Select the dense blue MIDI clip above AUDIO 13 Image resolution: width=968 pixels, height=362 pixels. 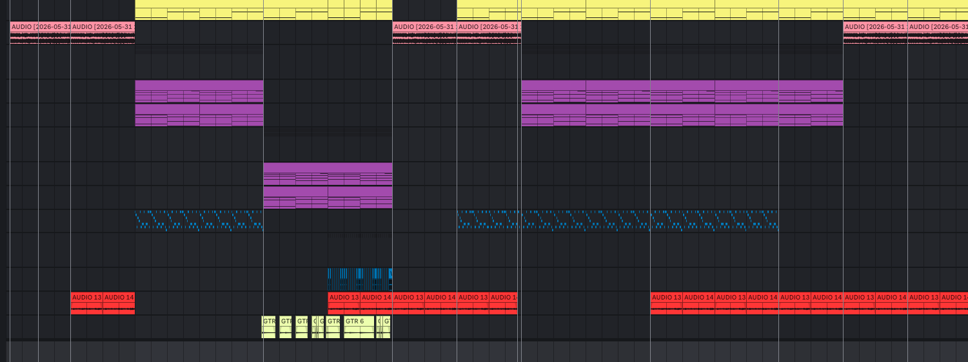360,279
